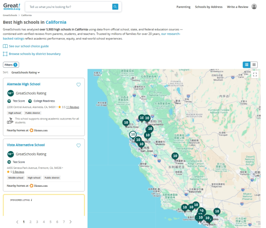Go to results page 7
Screen dimensions: 266x228
click(x=64, y=222)
